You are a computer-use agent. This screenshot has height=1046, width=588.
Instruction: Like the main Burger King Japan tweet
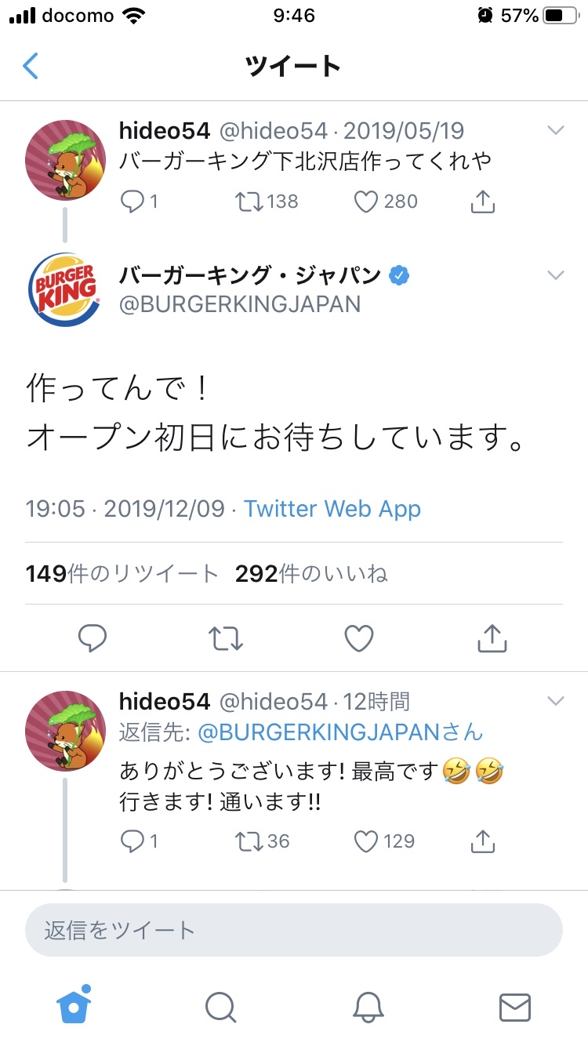(x=359, y=638)
